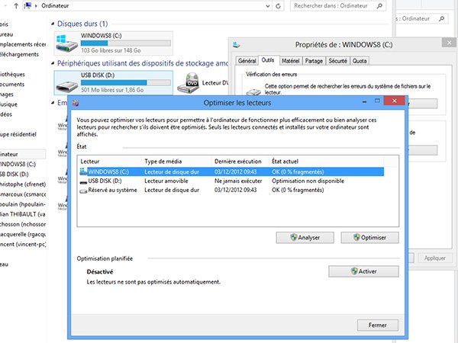The height and width of the screenshot is (343, 458).
Task: Select Documents in the navigation pane
Action: 12,85
